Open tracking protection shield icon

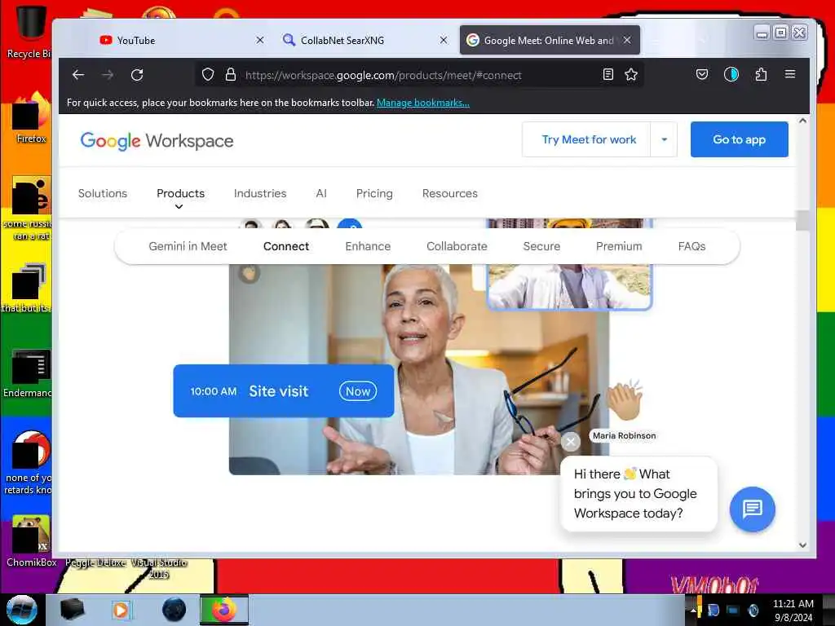tap(208, 74)
